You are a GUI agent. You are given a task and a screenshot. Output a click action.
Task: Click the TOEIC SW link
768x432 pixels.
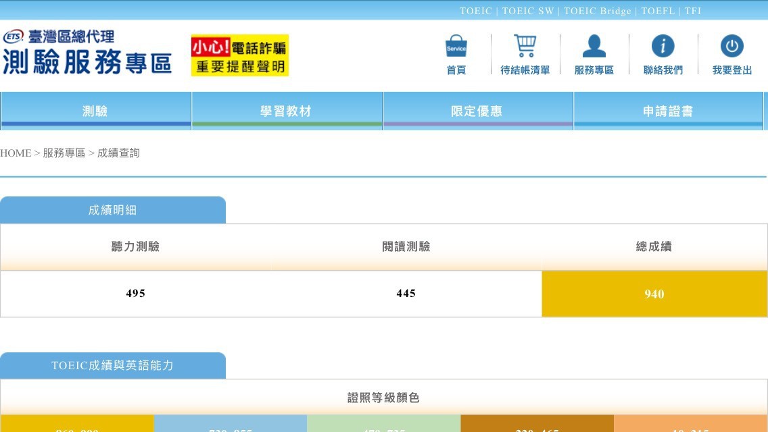point(527,11)
